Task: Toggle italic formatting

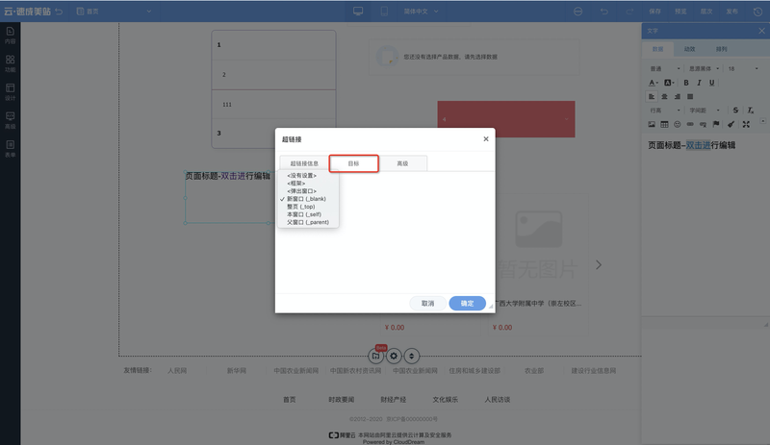Action: (699, 83)
